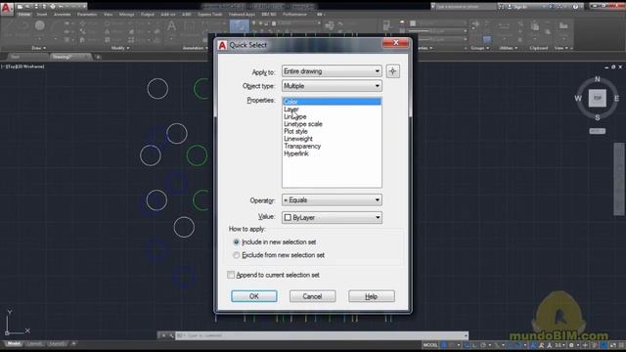Open the Insert ribbon tab
Viewport: 626px width, 352px height.
pos(41,15)
